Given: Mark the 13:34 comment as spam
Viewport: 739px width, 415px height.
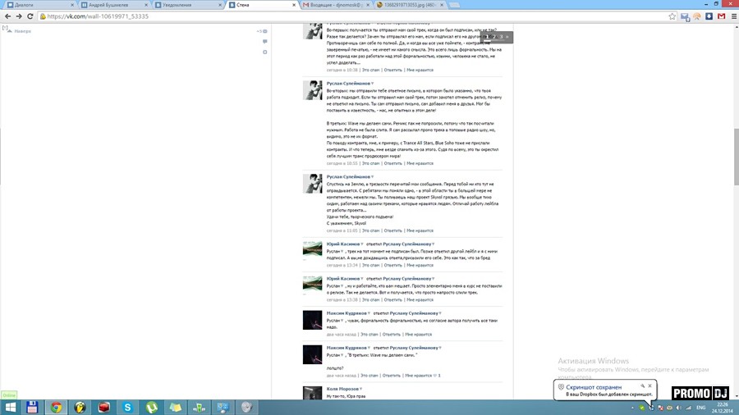Looking at the screenshot, I should 370,265.
